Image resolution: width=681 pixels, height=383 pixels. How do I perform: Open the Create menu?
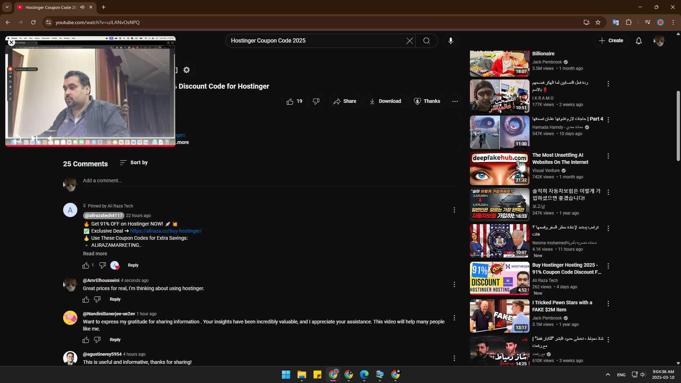(x=611, y=41)
